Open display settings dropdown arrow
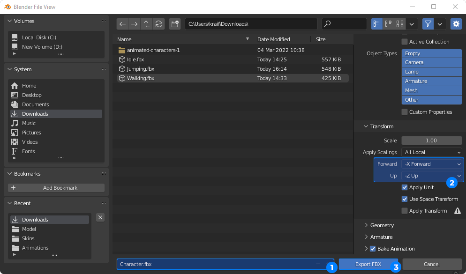The height and width of the screenshot is (274, 466). [x=412, y=24]
